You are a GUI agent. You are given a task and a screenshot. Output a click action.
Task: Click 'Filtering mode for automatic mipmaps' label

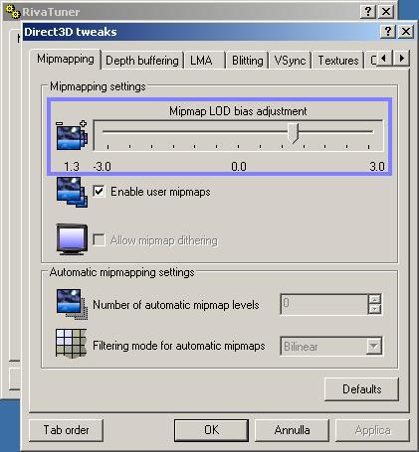179,346
